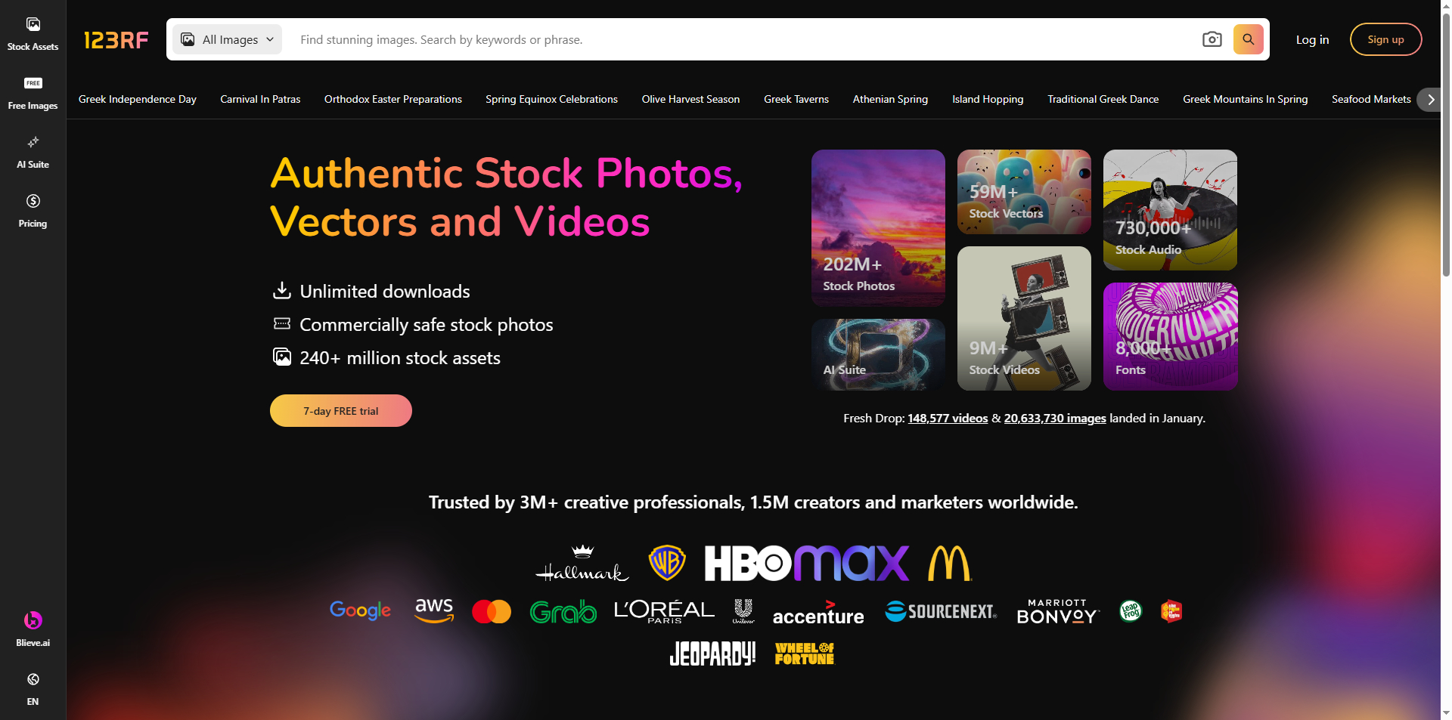Search by image using camera icon

click(x=1212, y=39)
